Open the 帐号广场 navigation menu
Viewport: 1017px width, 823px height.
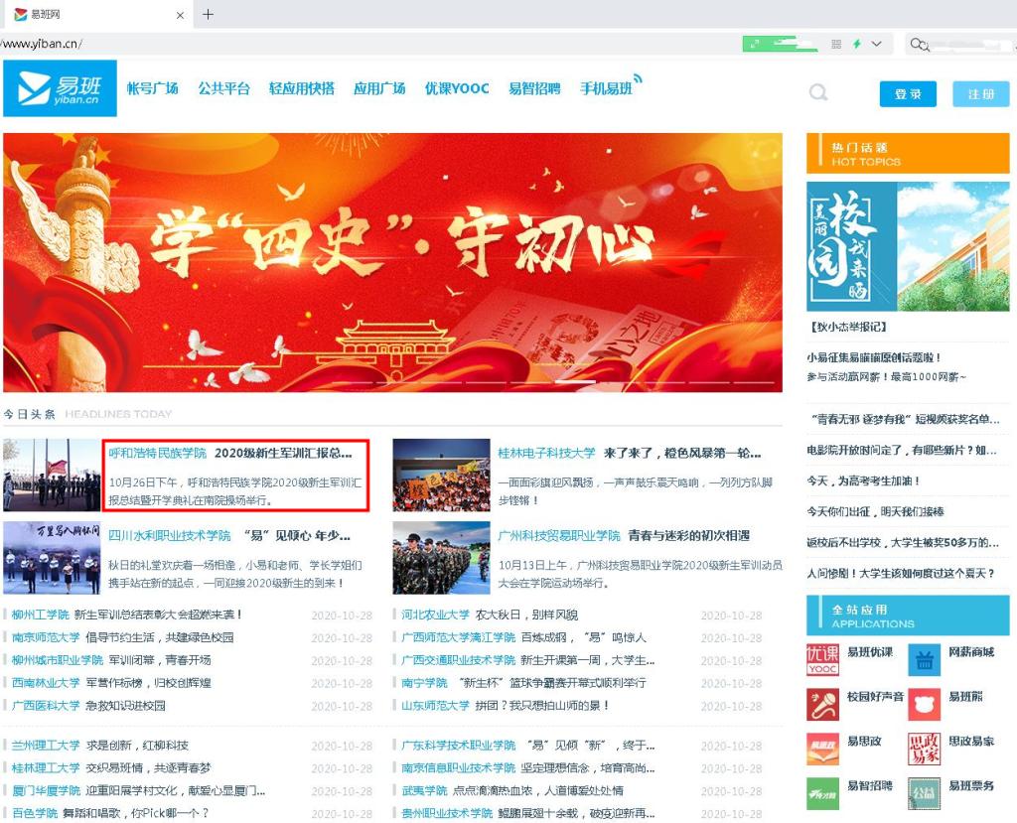coord(152,88)
